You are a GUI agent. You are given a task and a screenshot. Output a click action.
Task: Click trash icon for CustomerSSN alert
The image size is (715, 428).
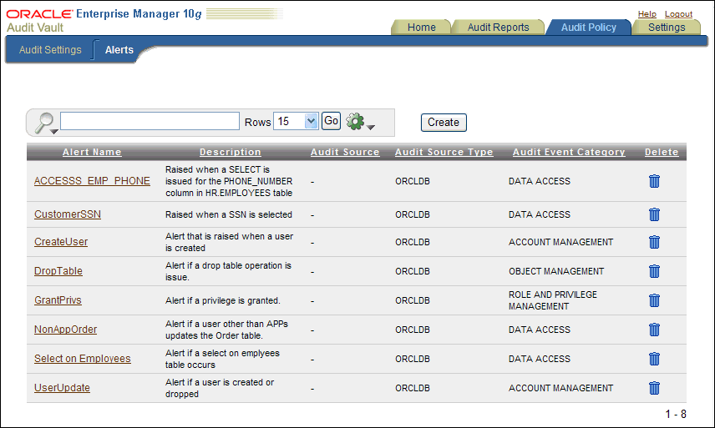[654, 214]
